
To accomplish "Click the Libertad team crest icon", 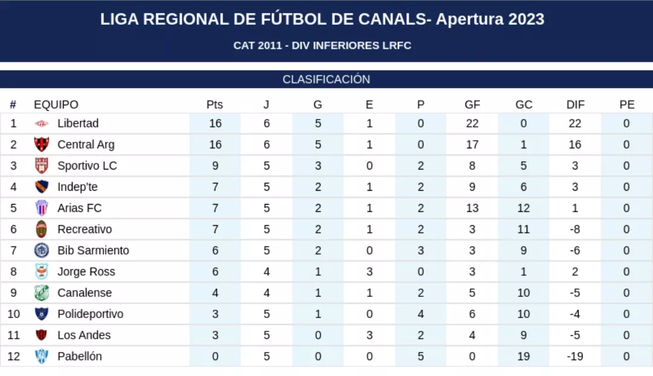I will point(42,124).
